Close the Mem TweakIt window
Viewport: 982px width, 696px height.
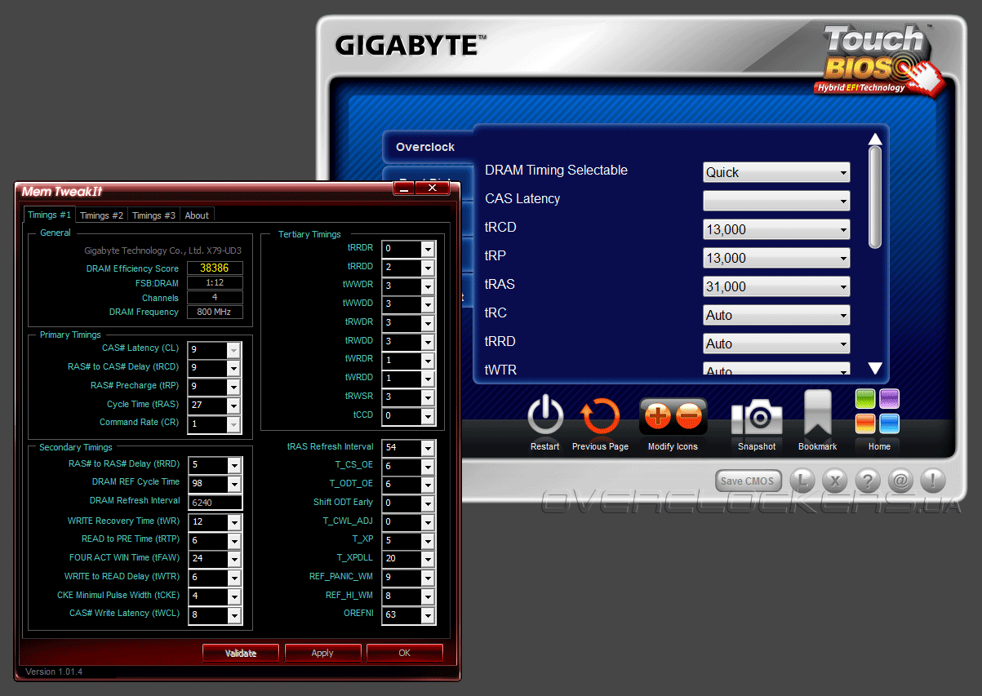pyautogui.click(x=433, y=188)
